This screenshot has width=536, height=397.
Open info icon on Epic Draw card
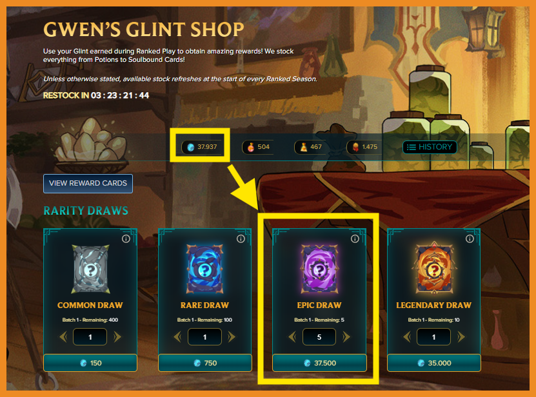click(x=355, y=239)
